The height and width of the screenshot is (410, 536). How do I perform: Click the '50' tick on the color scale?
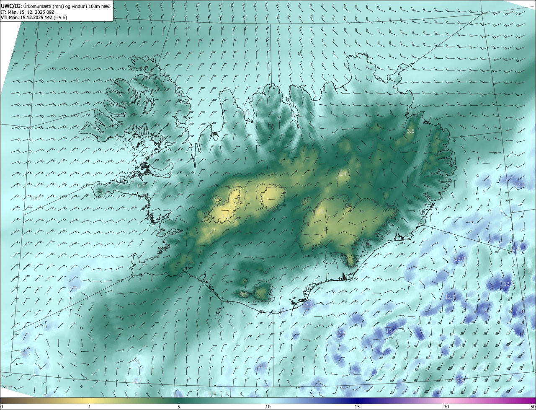pyautogui.click(x=533, y=407)
